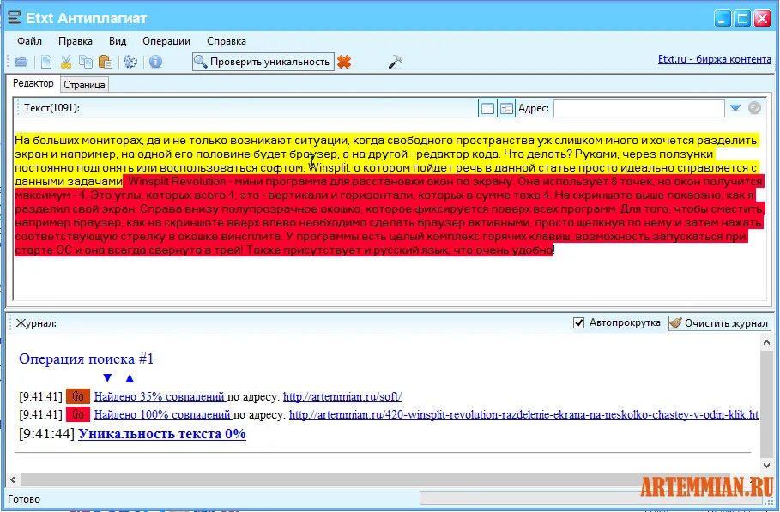Maximize the Etxt Антиплагиат window
This screenshot has height=512, width=780.
click(742, 19)
